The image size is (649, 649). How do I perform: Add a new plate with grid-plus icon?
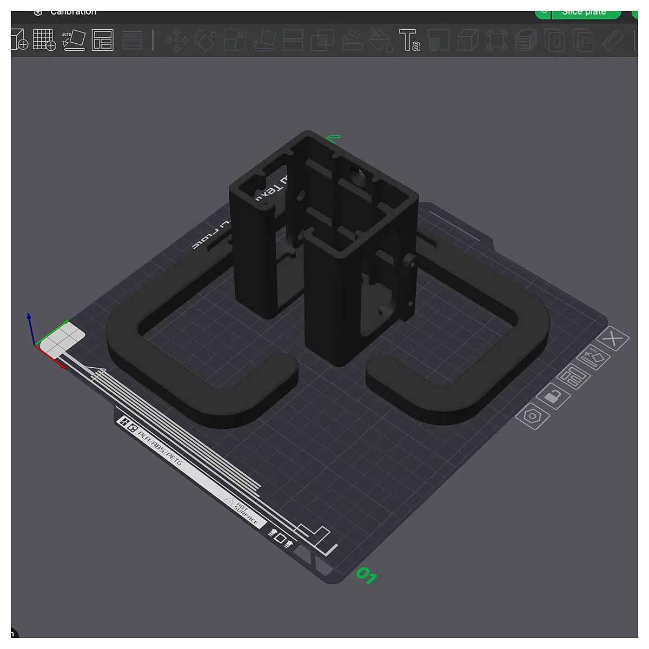44,40
